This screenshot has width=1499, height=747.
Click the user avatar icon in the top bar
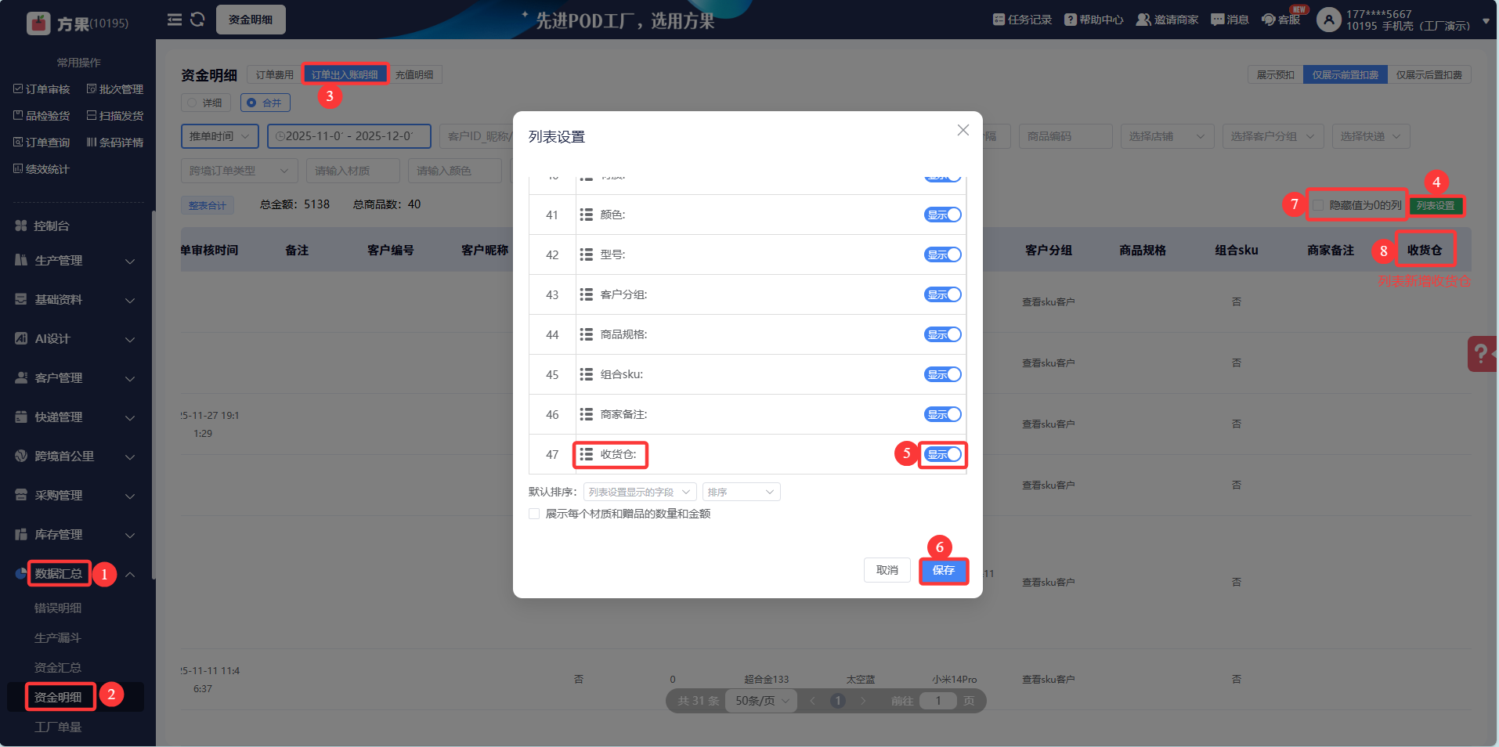pos(1329,20)
